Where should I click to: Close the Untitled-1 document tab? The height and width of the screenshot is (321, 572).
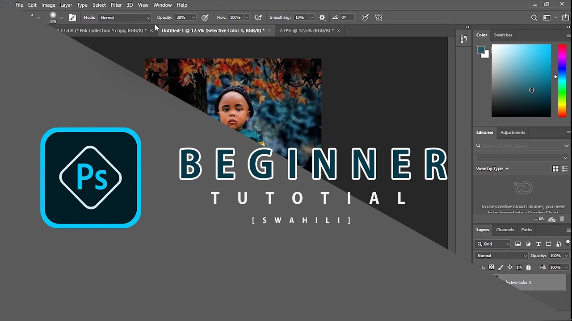269,30
